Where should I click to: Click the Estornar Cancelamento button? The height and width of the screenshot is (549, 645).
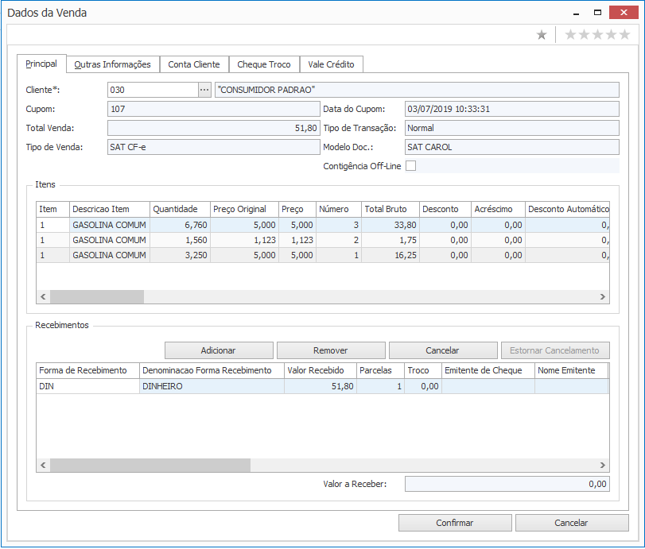click(x=555, y=350)
